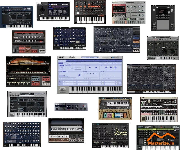Click the peak point in Trinity's Amp EG graph
Image resolution: width=180 pixels, height=150 pixels.
tap(105, 73)
